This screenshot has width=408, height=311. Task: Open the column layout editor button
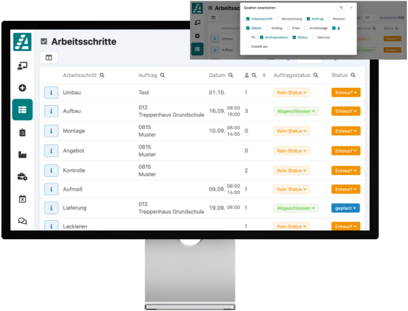49,58
